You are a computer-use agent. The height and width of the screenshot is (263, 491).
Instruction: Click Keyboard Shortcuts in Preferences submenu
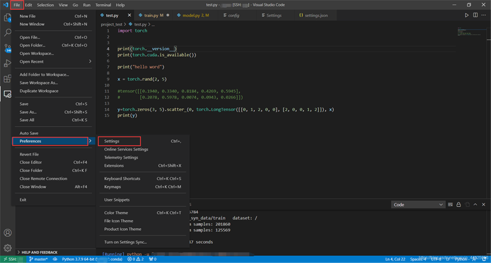tap(122, 179)
